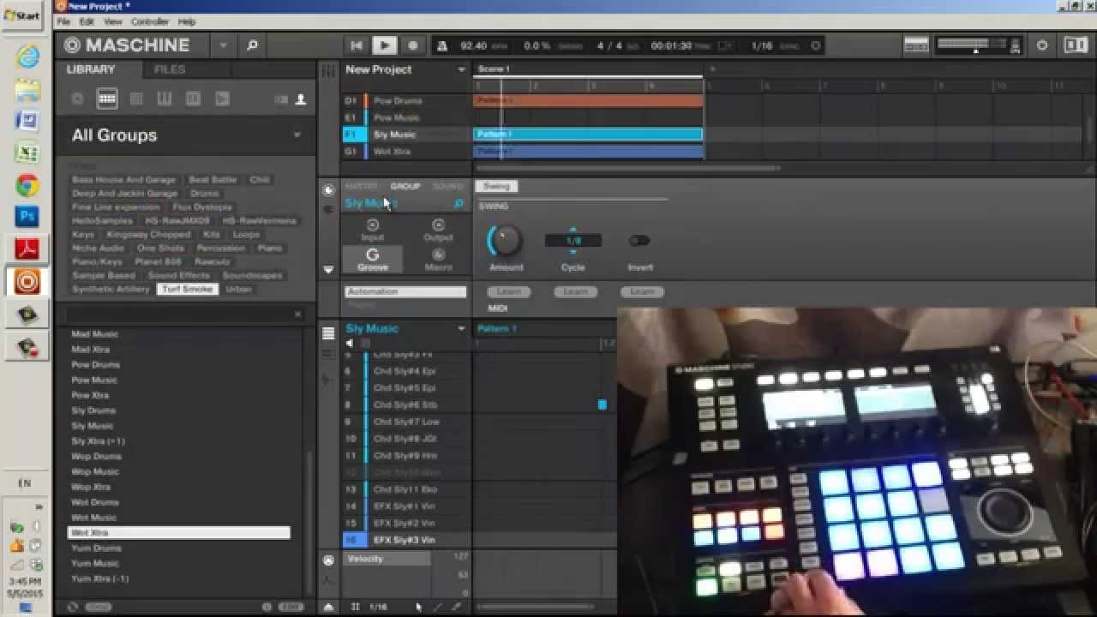The width and height of the screenshot is (1097, 617).
Task: Click the quick-browse magnifier next to Sly Music
Action: pos(459,203)
